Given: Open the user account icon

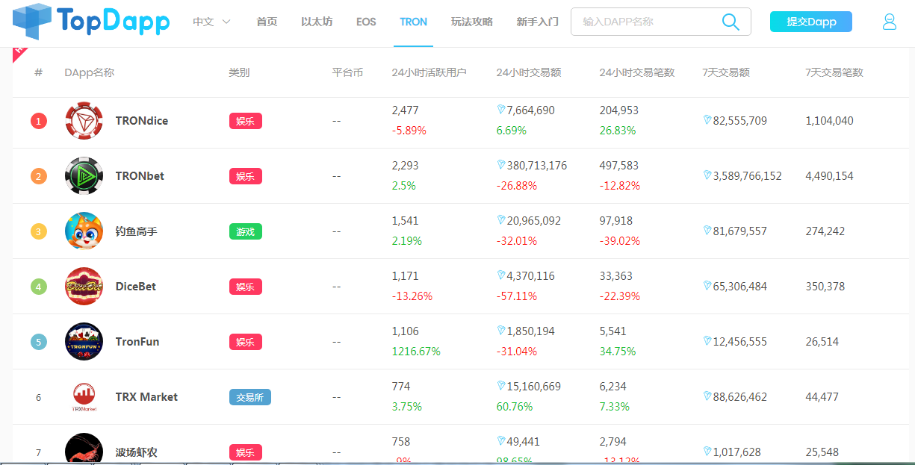Looking at the screenshot, I should pyautogui.click(x=890, y=22).
